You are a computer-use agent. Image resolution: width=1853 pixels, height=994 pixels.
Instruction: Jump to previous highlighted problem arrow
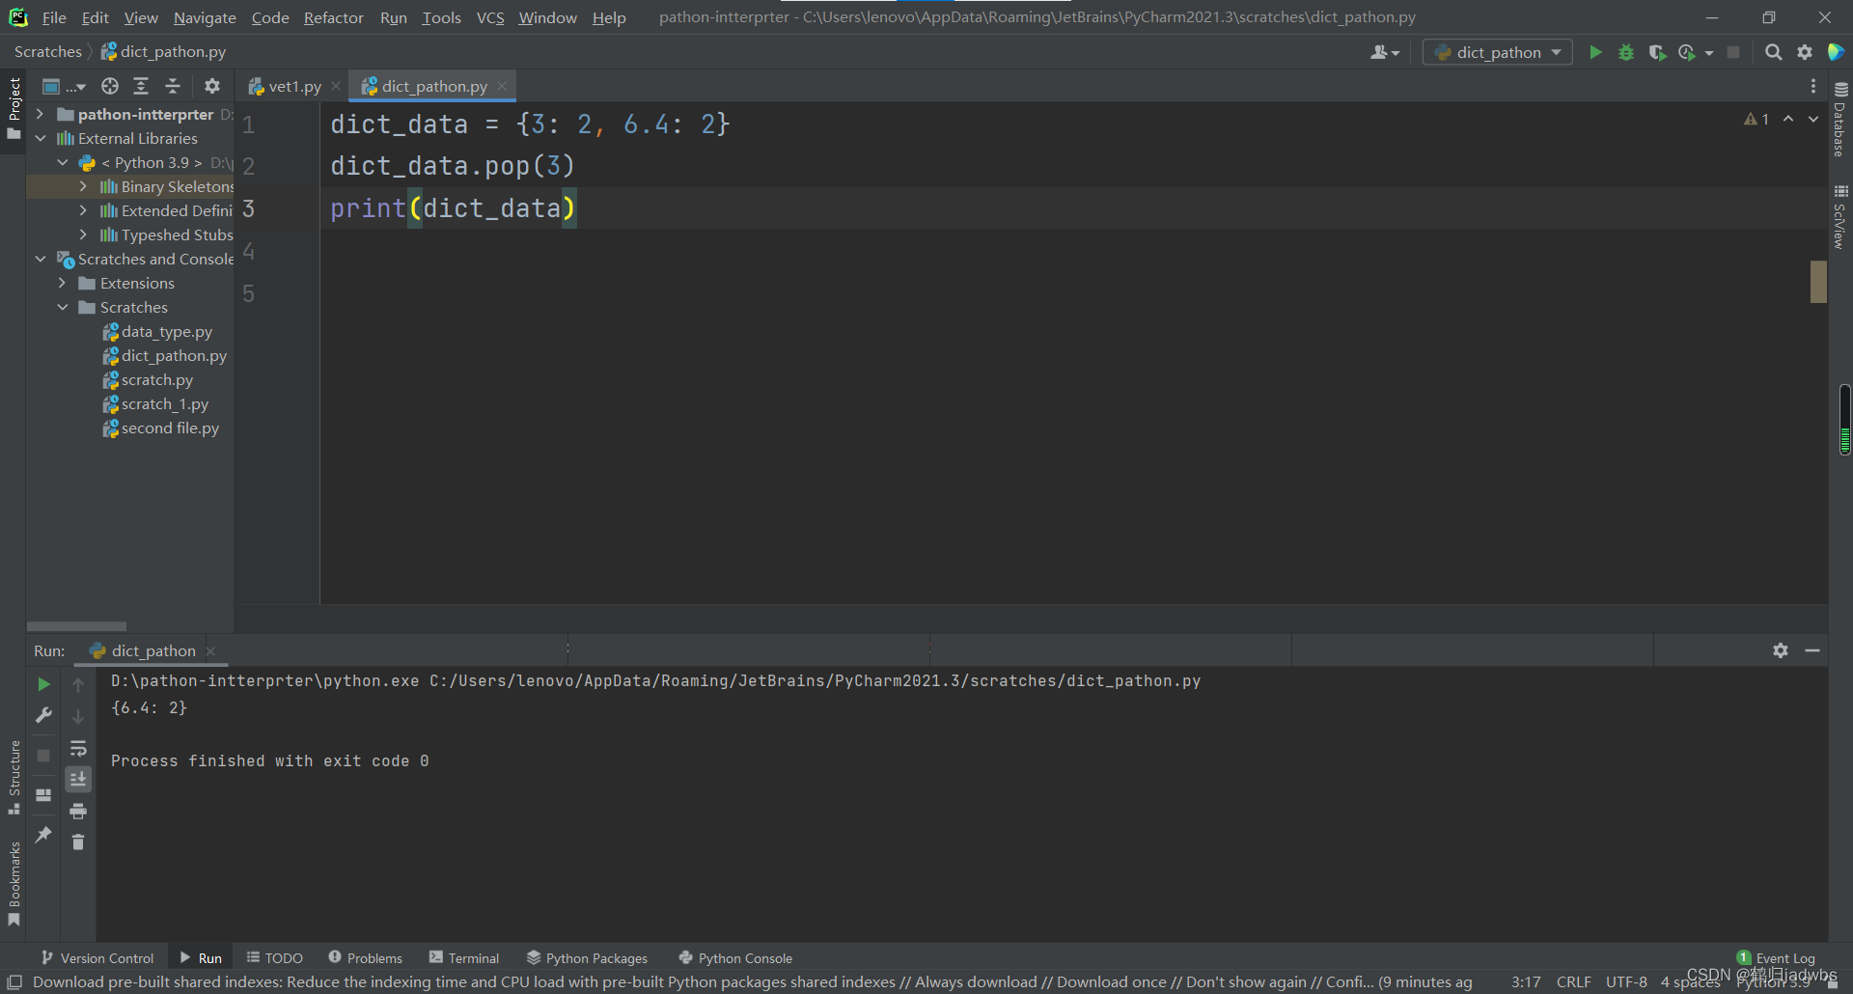pyautogui.click(x=1788, y=119)
